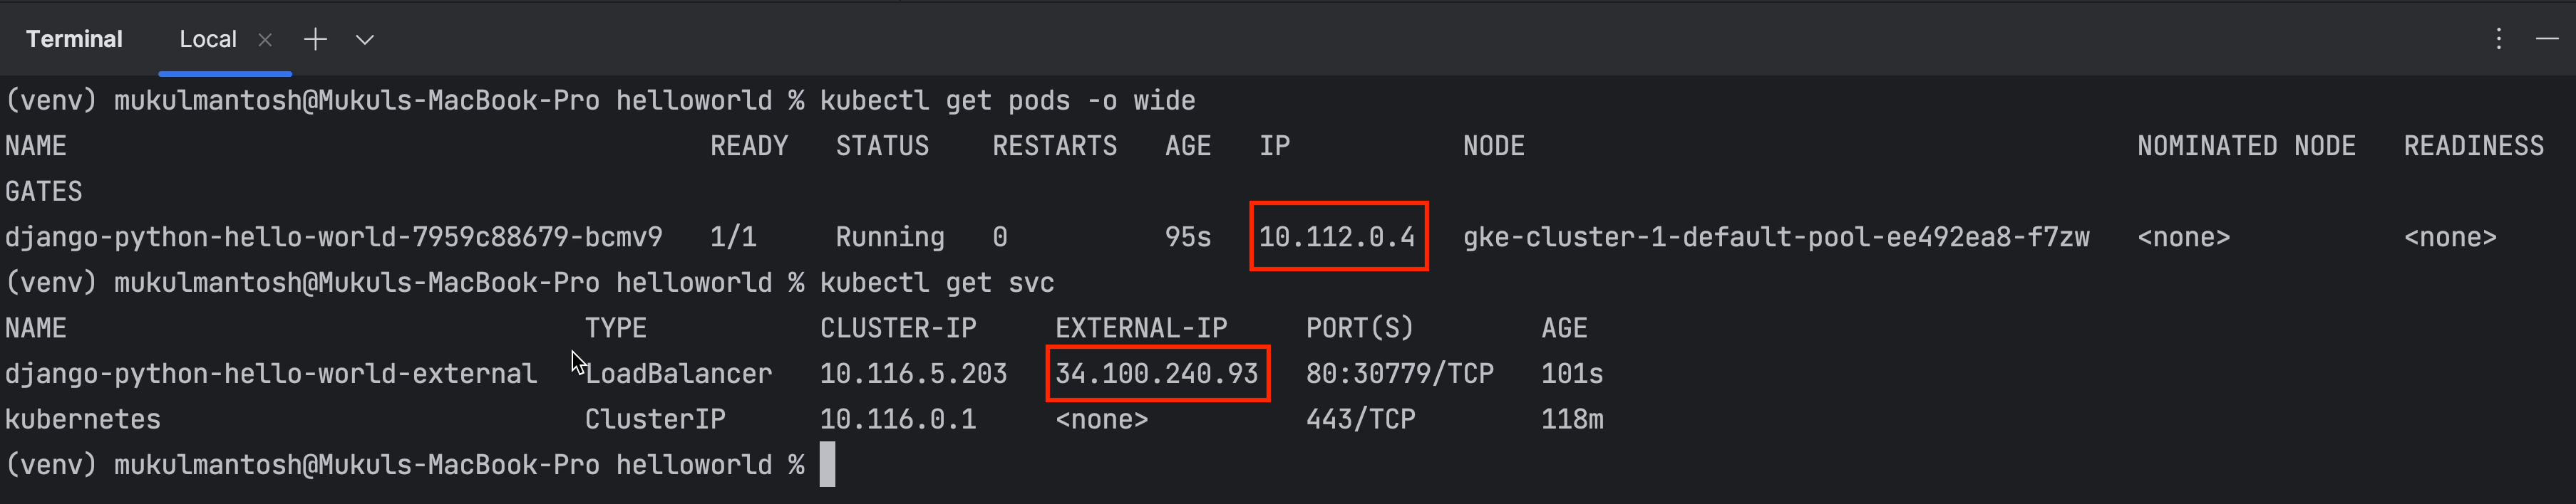Click the GKE node name gke-cluster-1-default-pool
2576x504 pixels.
tap(1775, 236)
